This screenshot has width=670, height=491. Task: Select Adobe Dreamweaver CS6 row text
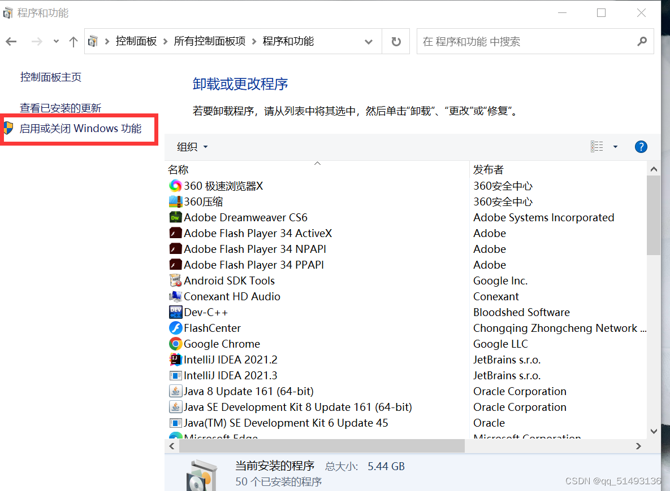point(246,217)
